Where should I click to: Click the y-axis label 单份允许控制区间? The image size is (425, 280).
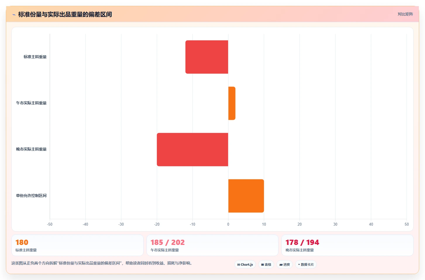(31, 196)
